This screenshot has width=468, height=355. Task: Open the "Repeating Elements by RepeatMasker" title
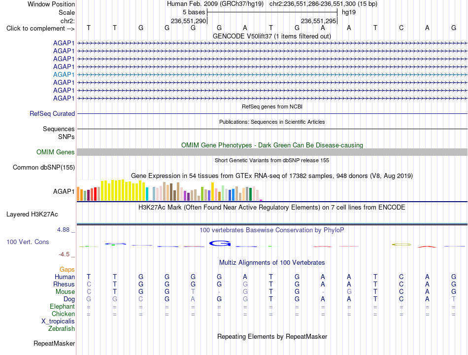(272, 336)
